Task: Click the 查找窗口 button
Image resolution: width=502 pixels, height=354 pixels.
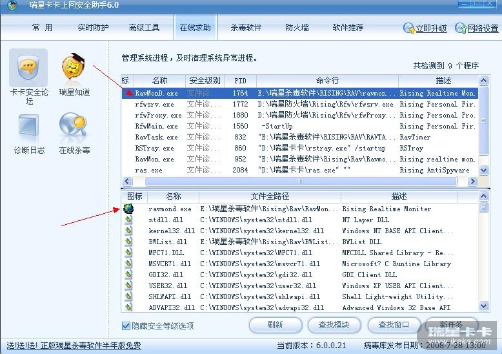Action: 394,325
